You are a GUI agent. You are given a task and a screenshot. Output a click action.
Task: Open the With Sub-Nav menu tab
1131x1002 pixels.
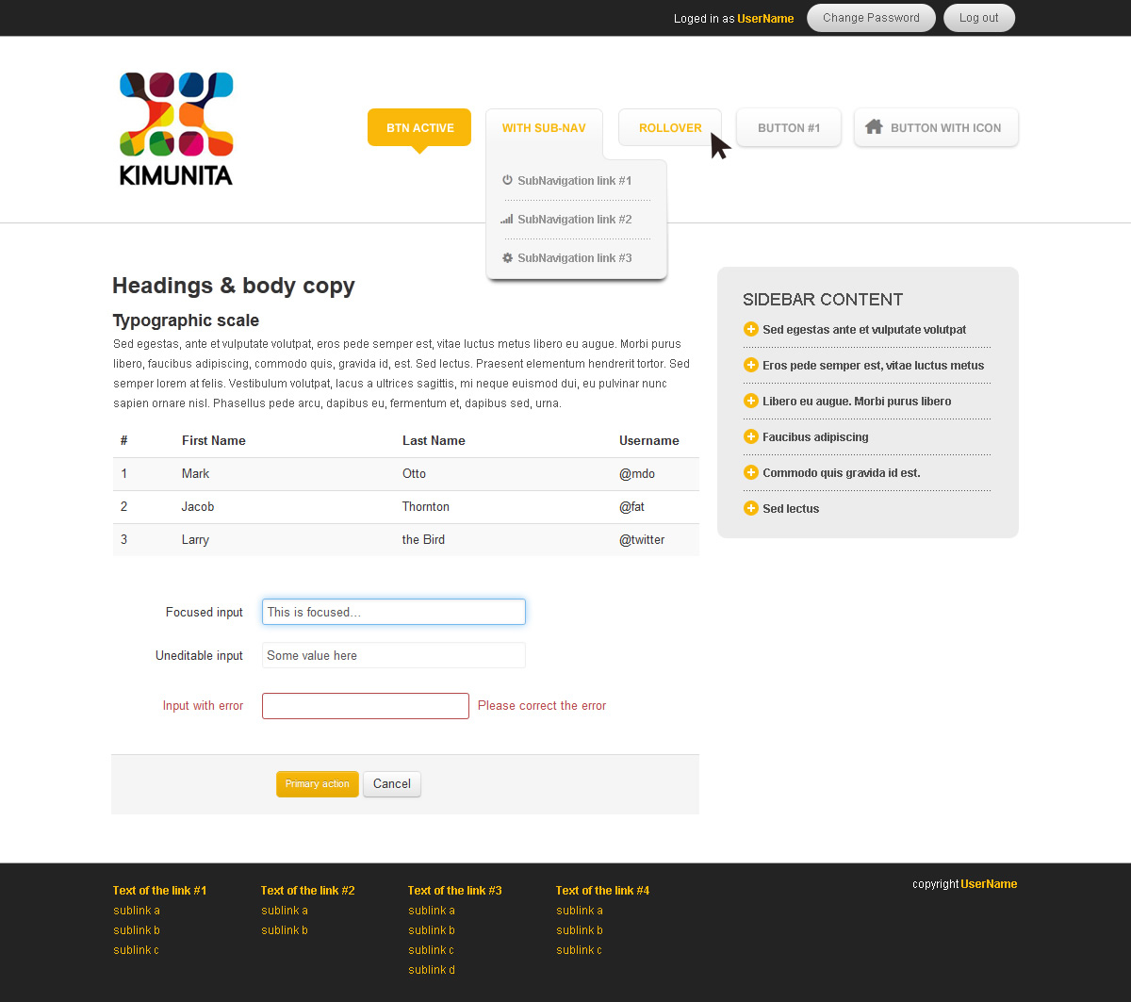pos(544,128)
